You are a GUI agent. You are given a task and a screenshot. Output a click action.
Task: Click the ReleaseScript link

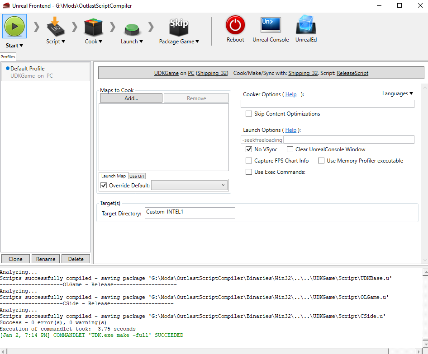[x=352, y=73]
